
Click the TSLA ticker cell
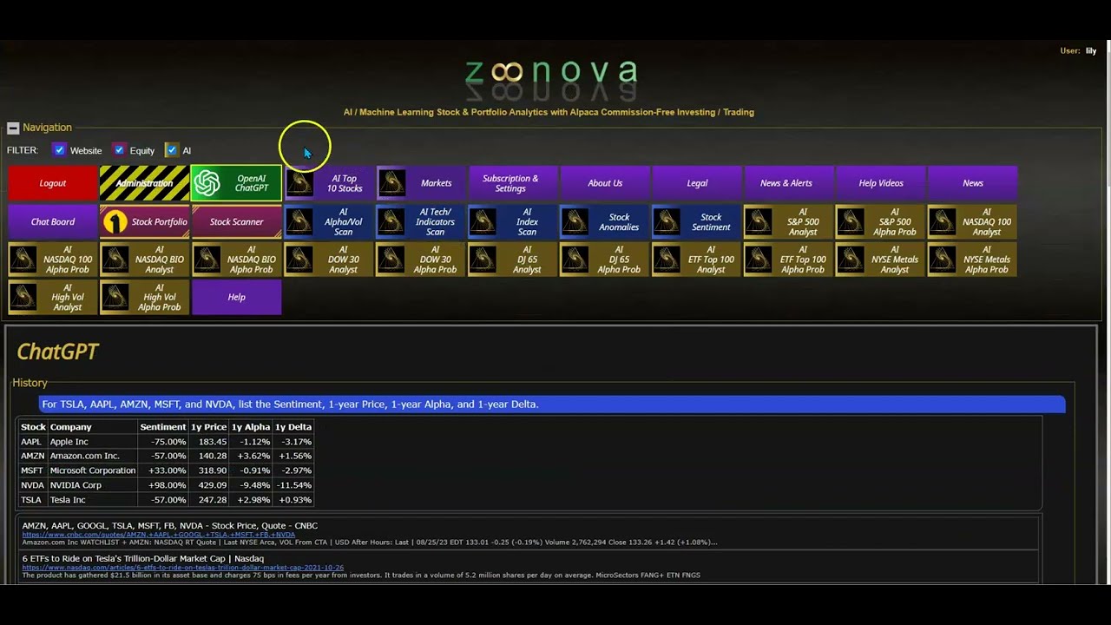(31, 500)
